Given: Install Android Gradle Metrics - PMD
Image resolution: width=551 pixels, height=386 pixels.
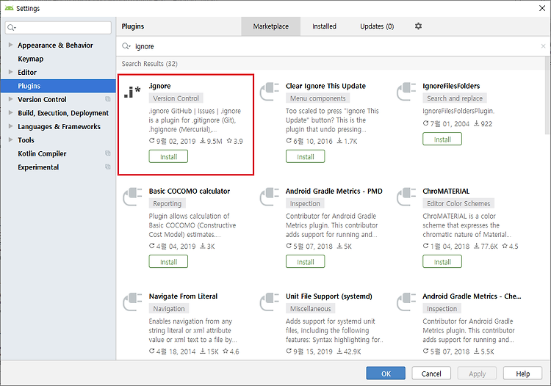Looking at the screenshot, I should click(x=306, y=262).
